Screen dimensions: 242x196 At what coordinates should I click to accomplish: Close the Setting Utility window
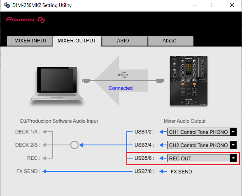[x=232, y=5]
